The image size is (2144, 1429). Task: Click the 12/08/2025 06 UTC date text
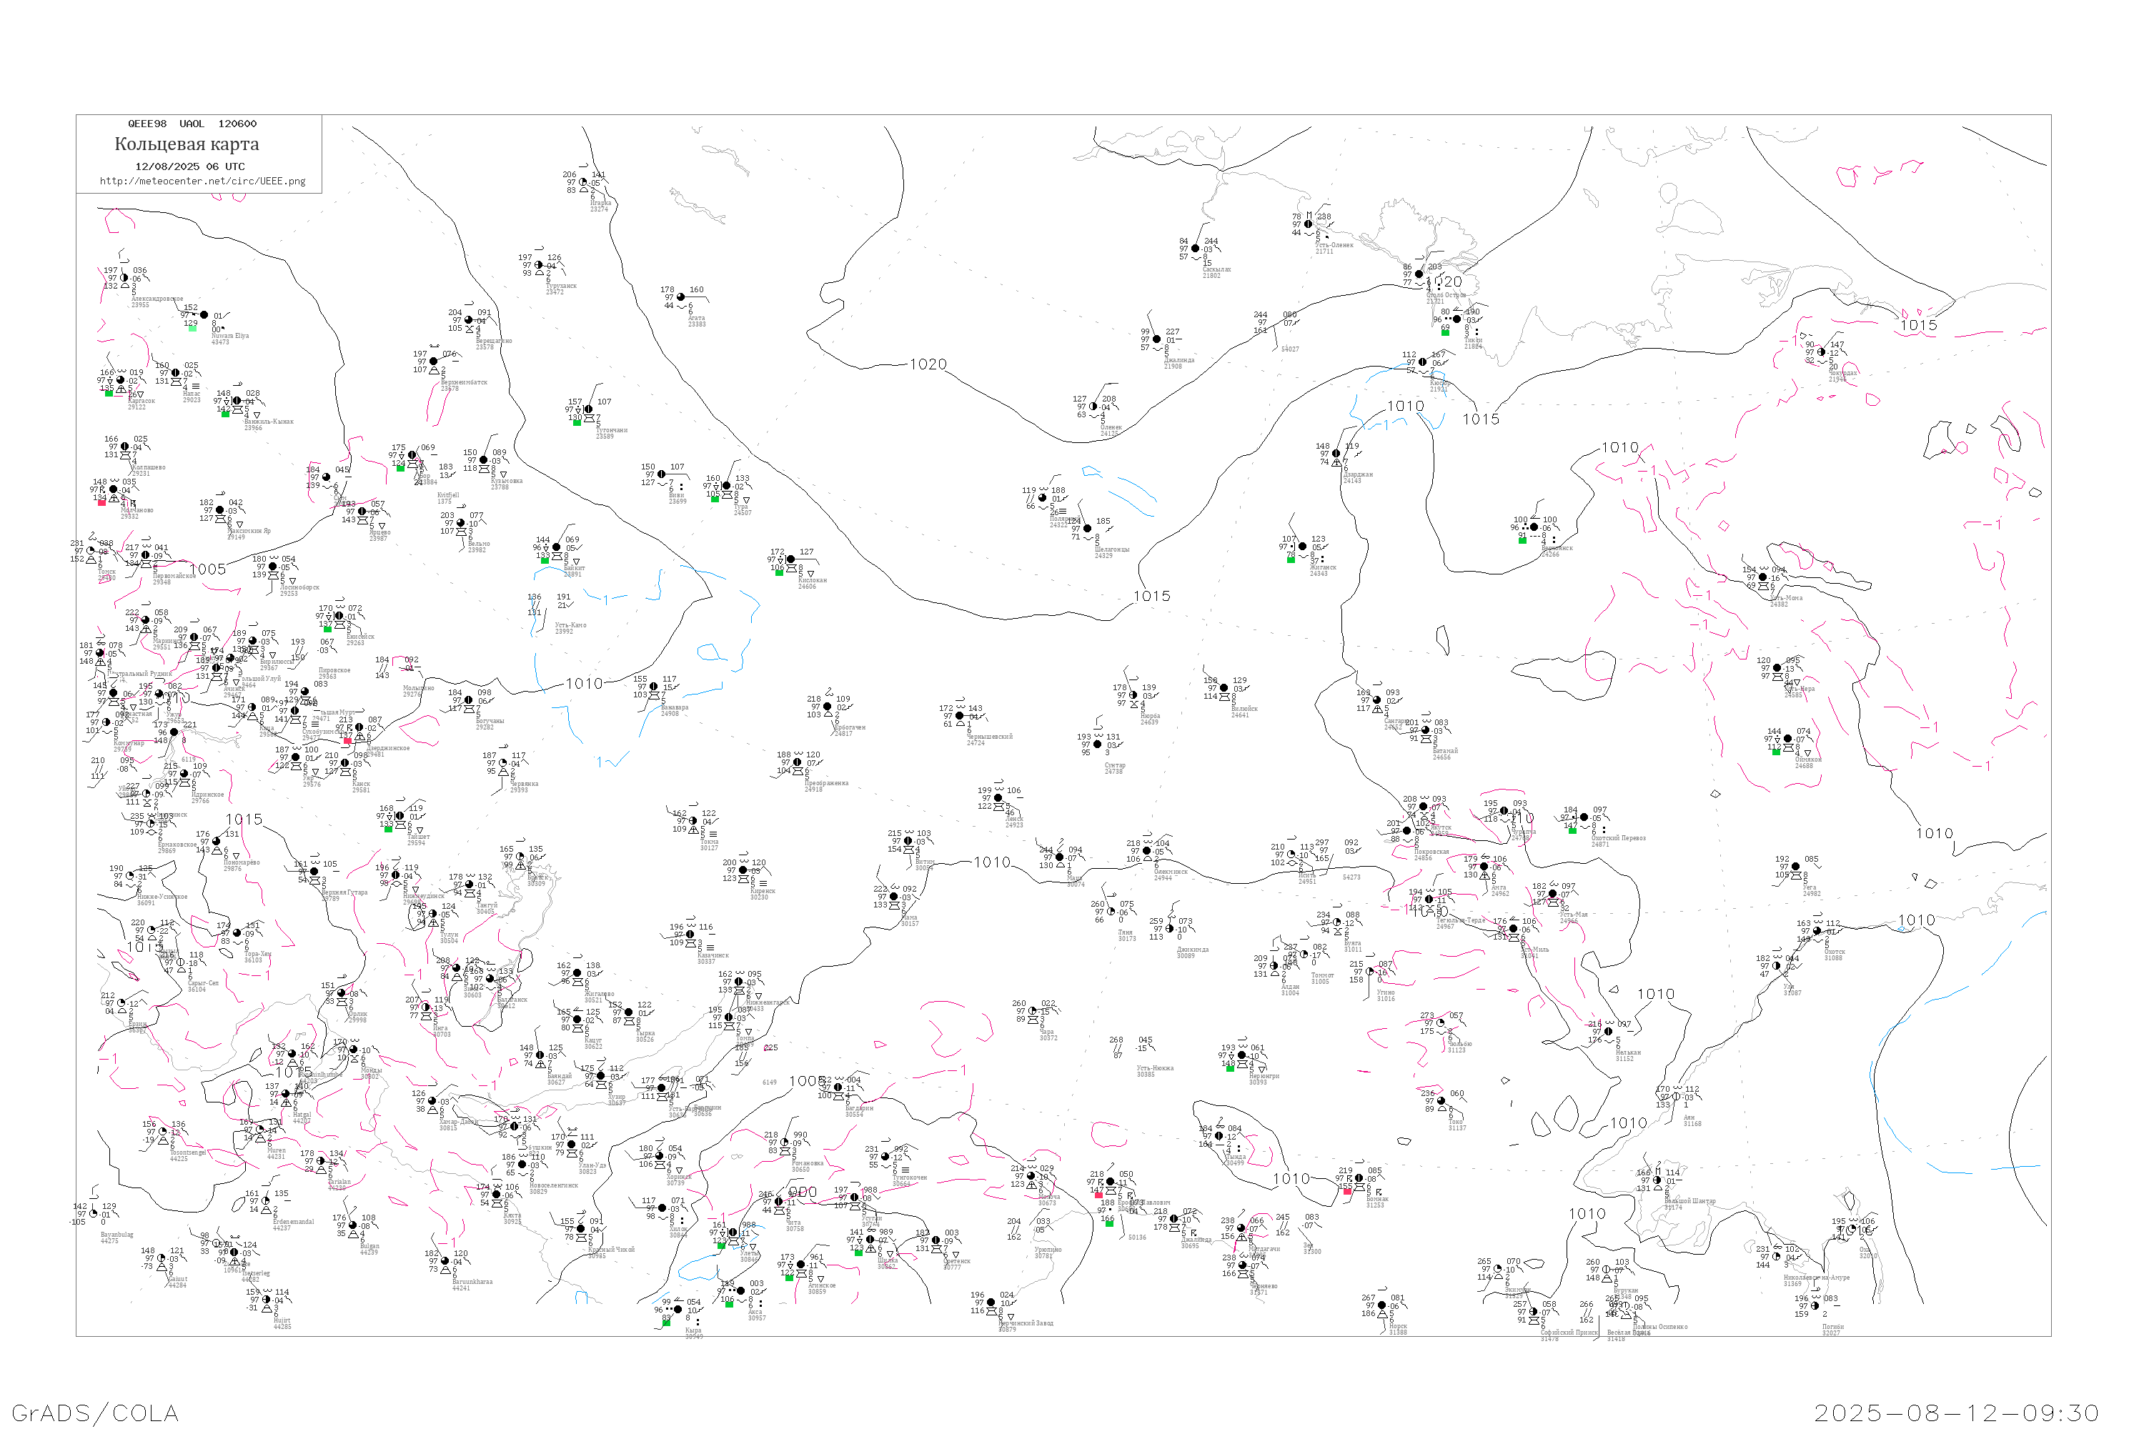pyautogui.click(x=189, y=166)
